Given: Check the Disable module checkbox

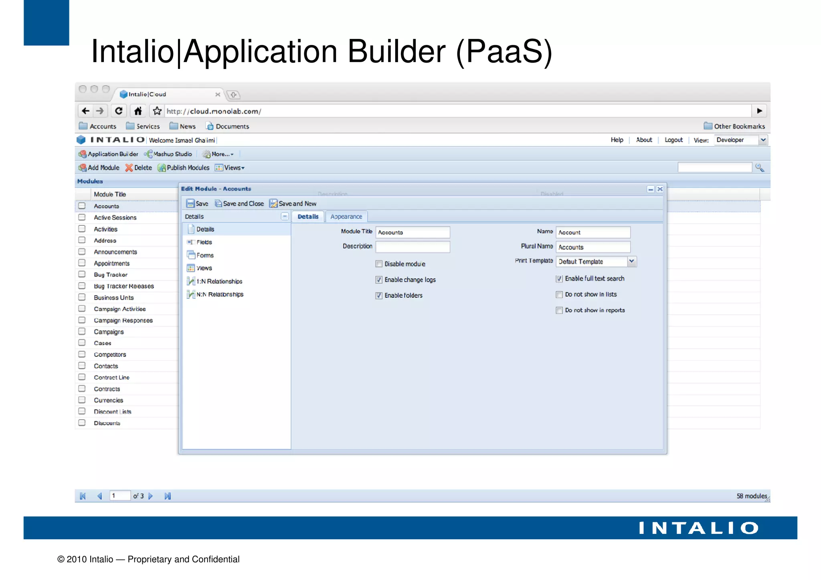Looking at the screenshot, I should [379, 264].
